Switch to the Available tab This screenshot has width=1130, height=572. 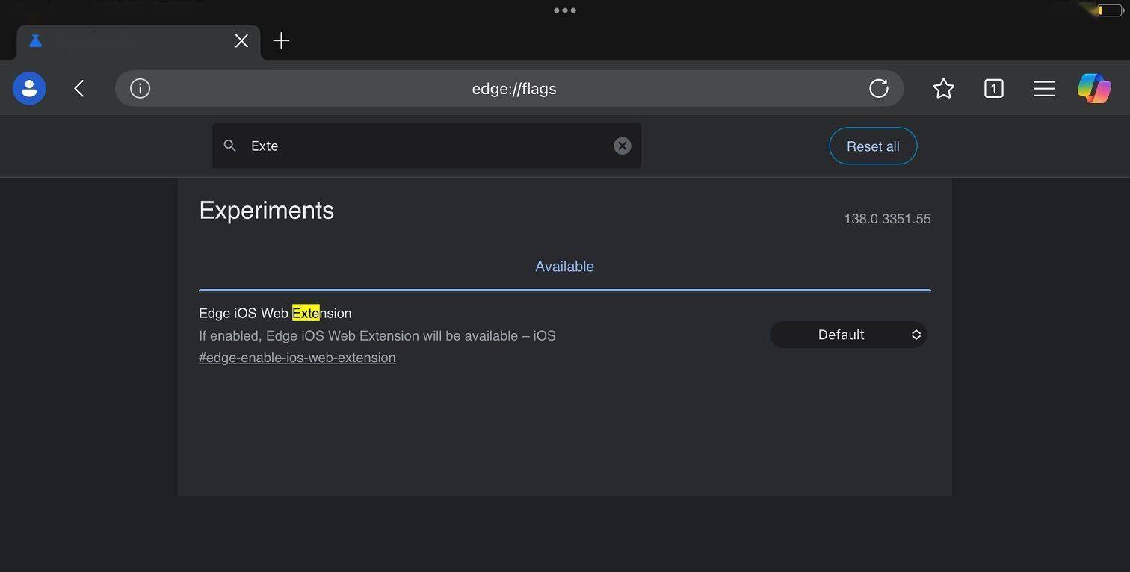tap(564, 267)
